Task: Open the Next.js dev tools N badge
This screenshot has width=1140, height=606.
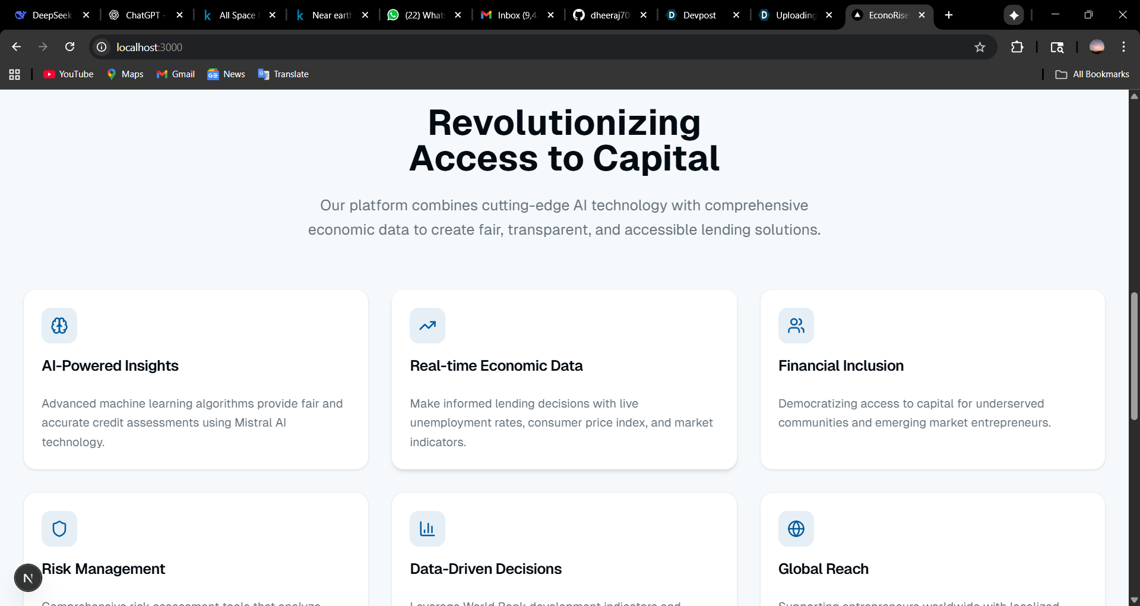Action: tap(28, 578)
